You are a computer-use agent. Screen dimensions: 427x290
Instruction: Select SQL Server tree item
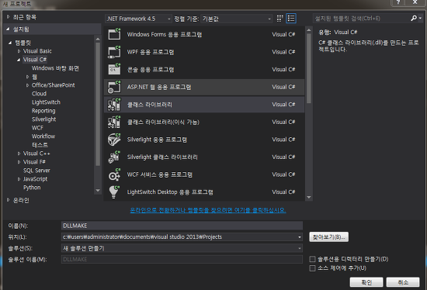36,171
